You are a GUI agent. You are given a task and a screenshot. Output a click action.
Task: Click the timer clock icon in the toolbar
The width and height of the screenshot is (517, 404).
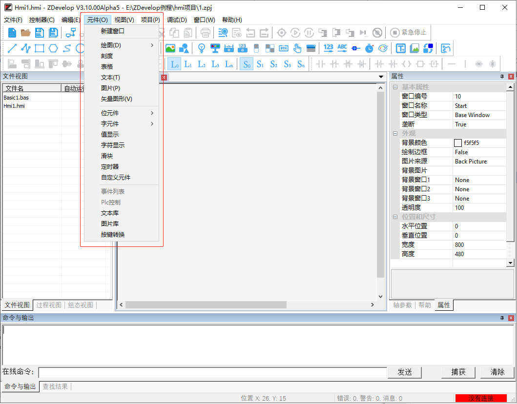click(x=369, y=48)
